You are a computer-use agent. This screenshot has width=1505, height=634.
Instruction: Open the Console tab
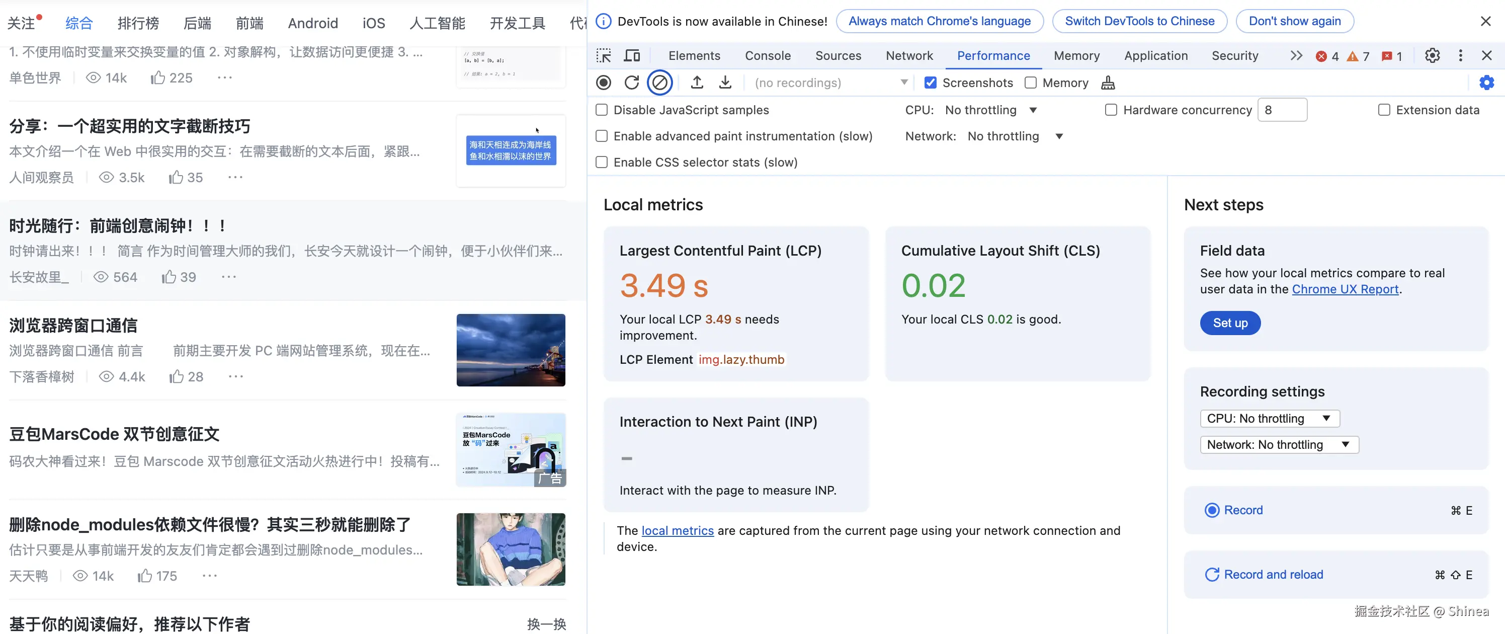pos(767,55)
